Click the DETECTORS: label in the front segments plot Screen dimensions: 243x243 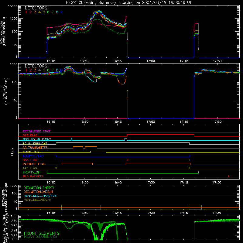coord(36,8)
